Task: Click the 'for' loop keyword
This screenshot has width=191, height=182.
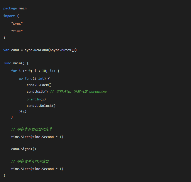Action: (14, 71)
